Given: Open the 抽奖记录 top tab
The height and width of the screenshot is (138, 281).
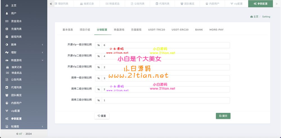Looking at the screenshot, I should (x=87, y=4).
